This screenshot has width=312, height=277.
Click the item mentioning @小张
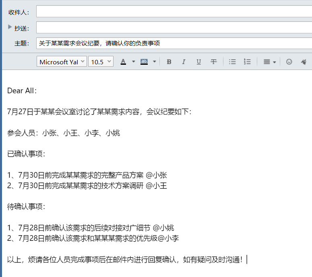[87, 175]
